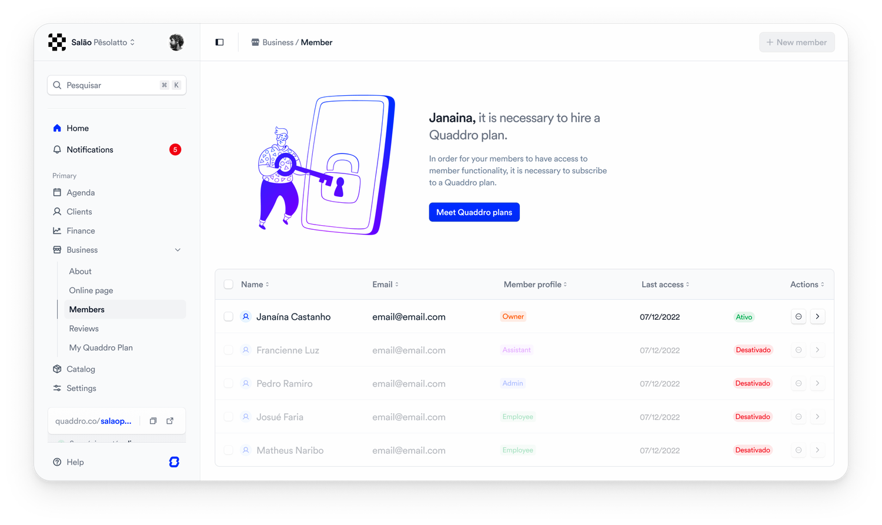Click the circle action icon for Francienne Luz
Image resolution: width=882 pixels, height=525 pixels.
[x=799, y=350]
